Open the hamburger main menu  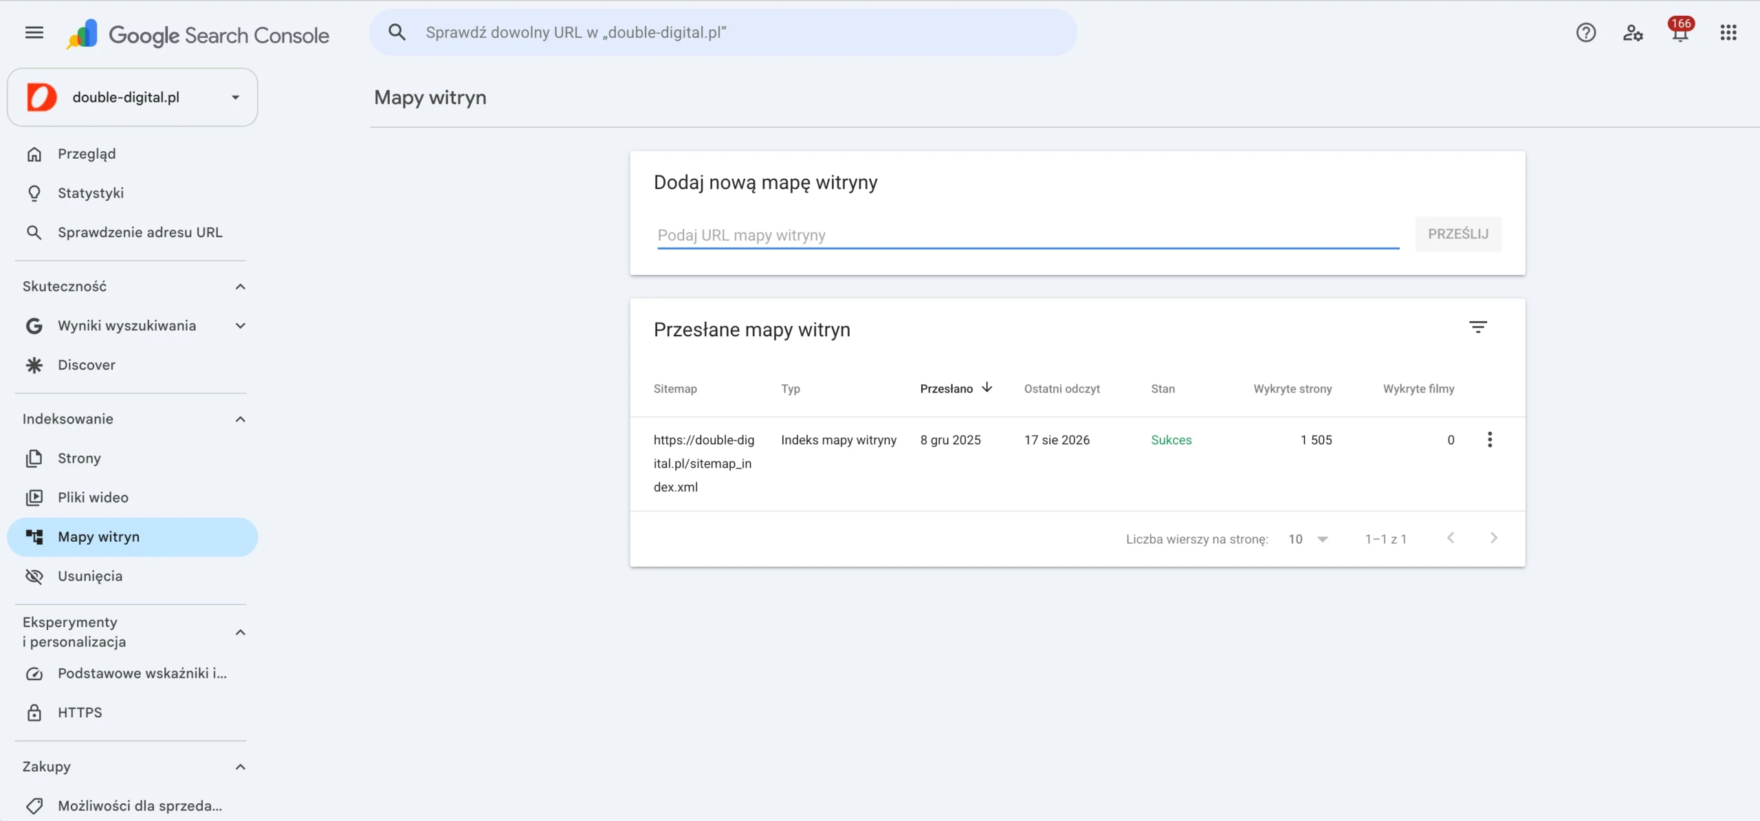click(34, 32)
